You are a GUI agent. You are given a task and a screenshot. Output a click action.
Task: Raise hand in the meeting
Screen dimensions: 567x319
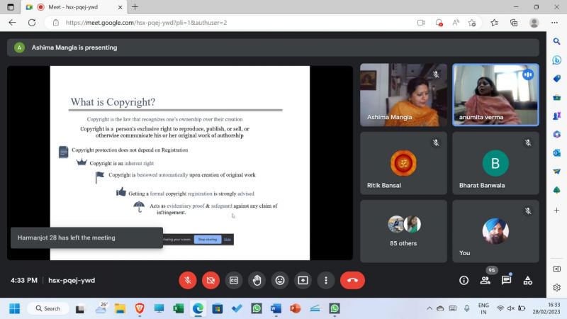click(257, 280)
